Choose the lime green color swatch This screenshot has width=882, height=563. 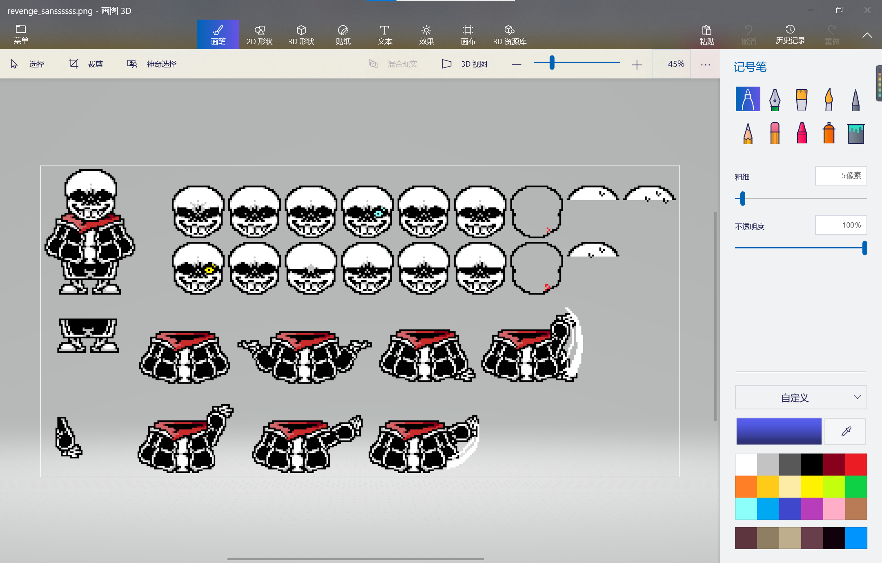tap(834, 487)
